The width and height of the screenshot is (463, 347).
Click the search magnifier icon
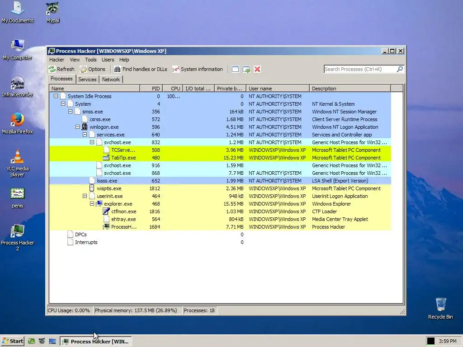[x=400, y=69]
